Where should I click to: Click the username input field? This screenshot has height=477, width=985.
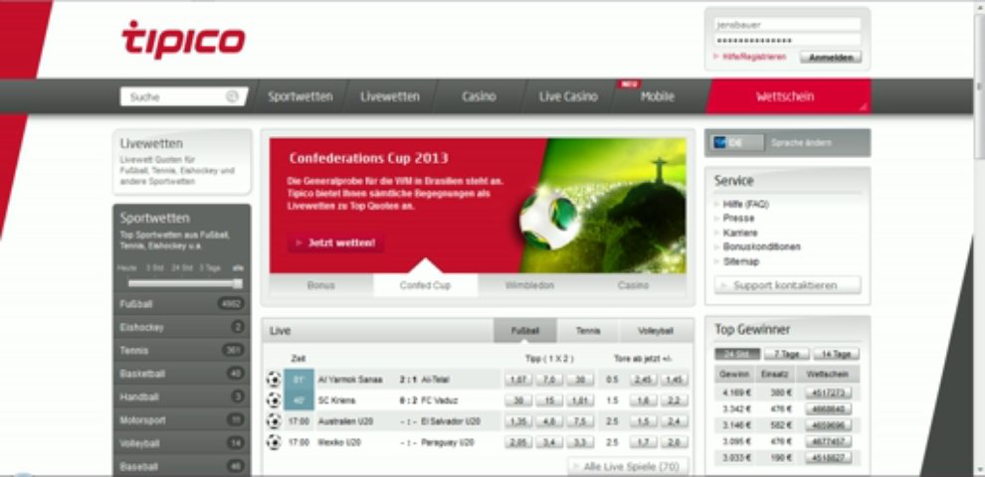[787, 24]
